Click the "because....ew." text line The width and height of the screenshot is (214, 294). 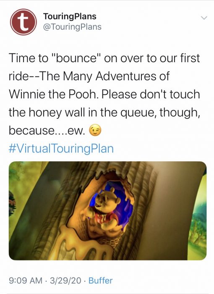pos(47,131)
